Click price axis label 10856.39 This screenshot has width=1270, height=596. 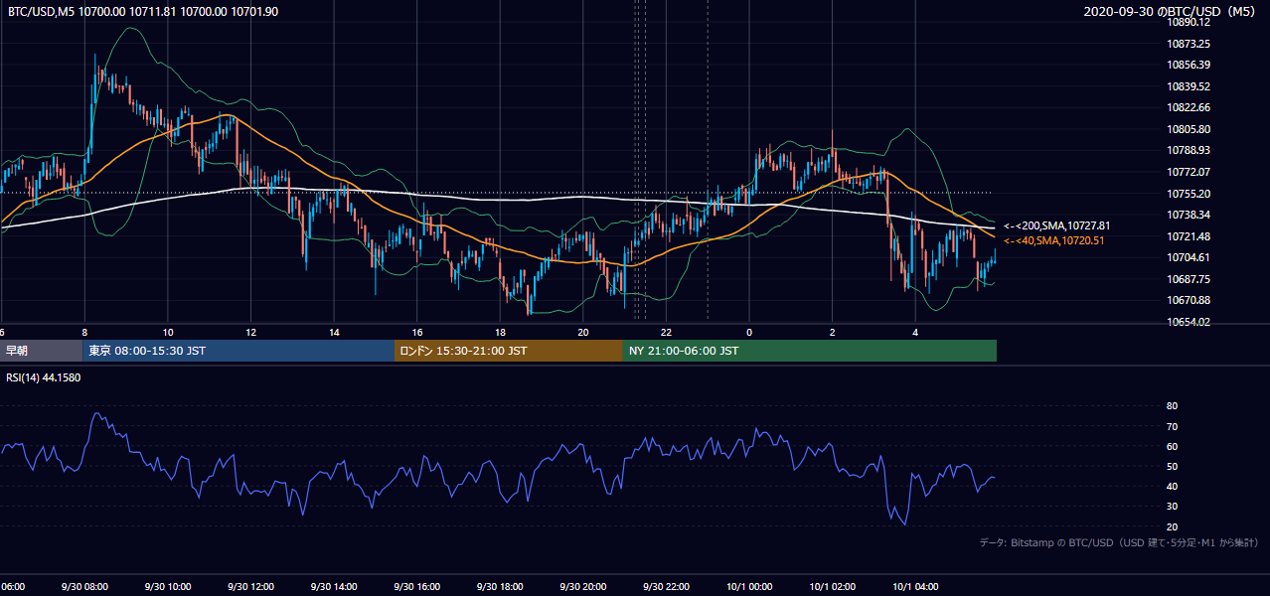click(x=1189, y=65)
